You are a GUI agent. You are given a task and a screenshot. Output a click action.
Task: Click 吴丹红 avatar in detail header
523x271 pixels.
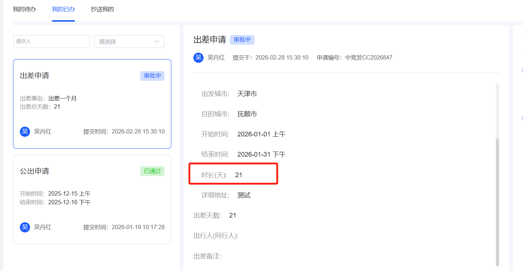click(x=198, y=57)
